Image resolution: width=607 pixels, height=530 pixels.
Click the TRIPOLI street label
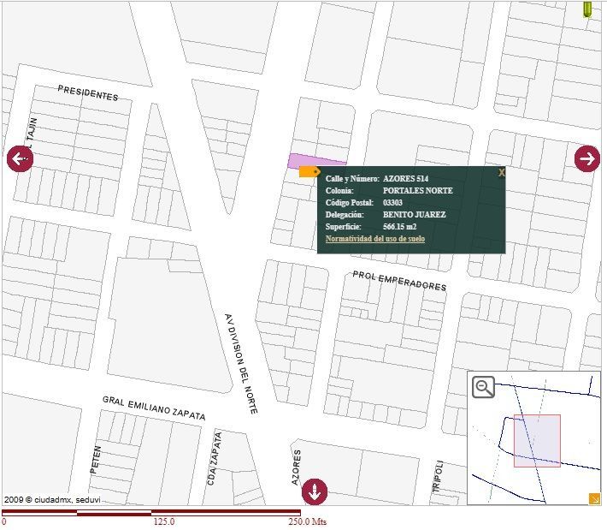pyautogui.click(x=438, y=476)
